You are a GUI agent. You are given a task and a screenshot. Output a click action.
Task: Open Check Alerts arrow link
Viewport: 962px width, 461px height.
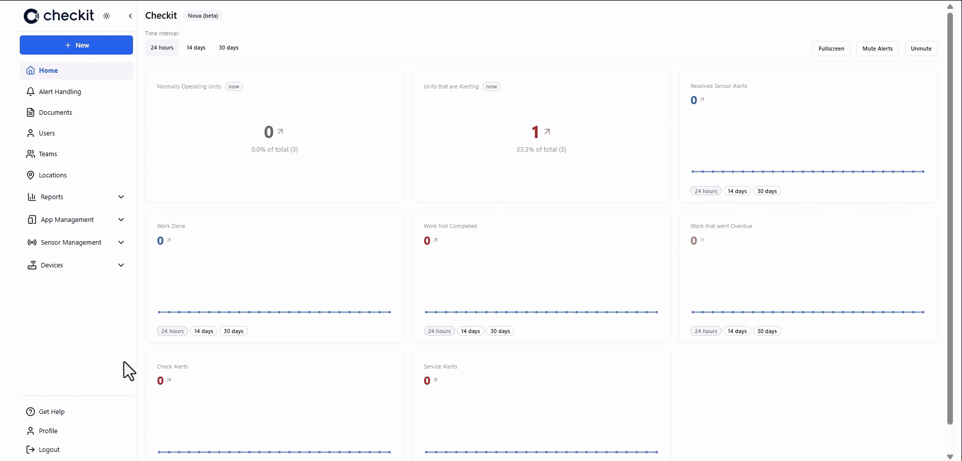click(x=169, y=380)
